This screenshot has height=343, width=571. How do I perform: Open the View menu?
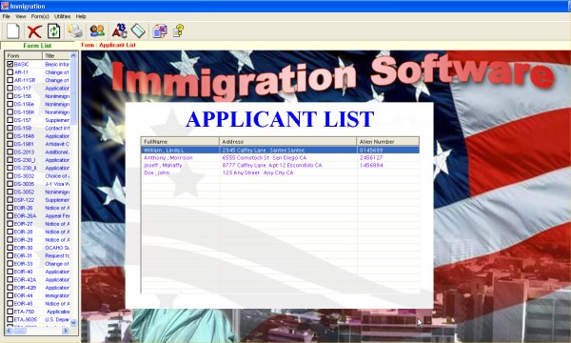20,16
